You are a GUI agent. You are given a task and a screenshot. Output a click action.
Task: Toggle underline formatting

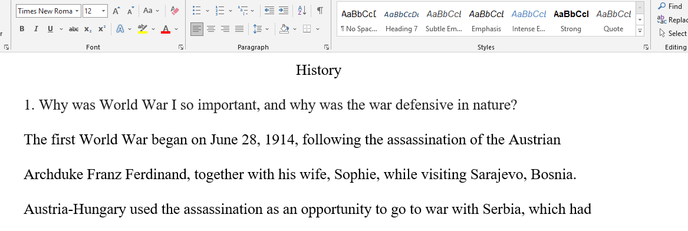point(50,29)
